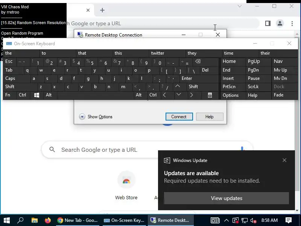Choose prediction word 'their'

click(x=278, y=53)
